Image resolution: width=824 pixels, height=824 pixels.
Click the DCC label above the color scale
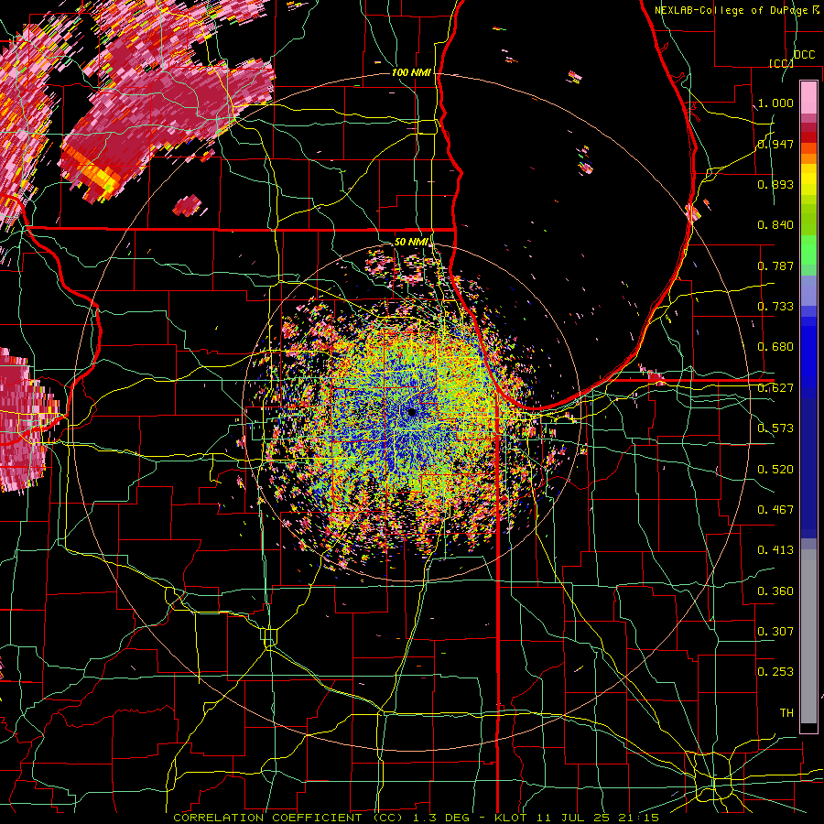point(804,55)
